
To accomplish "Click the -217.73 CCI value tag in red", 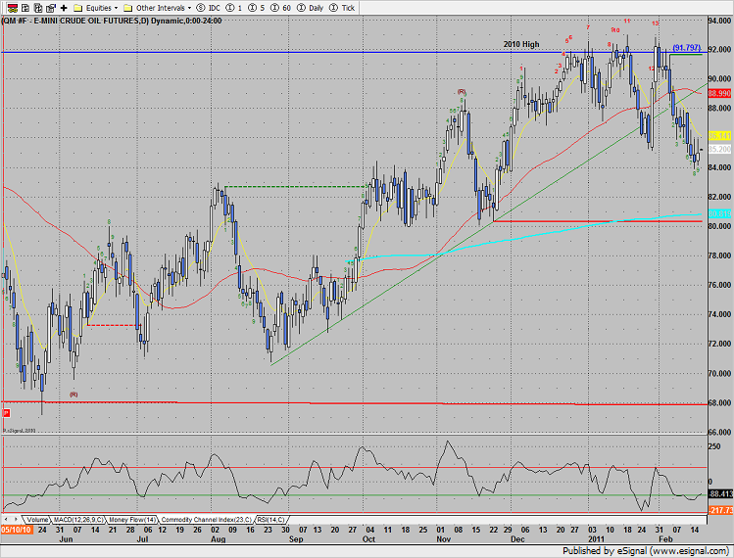I will [720, 510].
